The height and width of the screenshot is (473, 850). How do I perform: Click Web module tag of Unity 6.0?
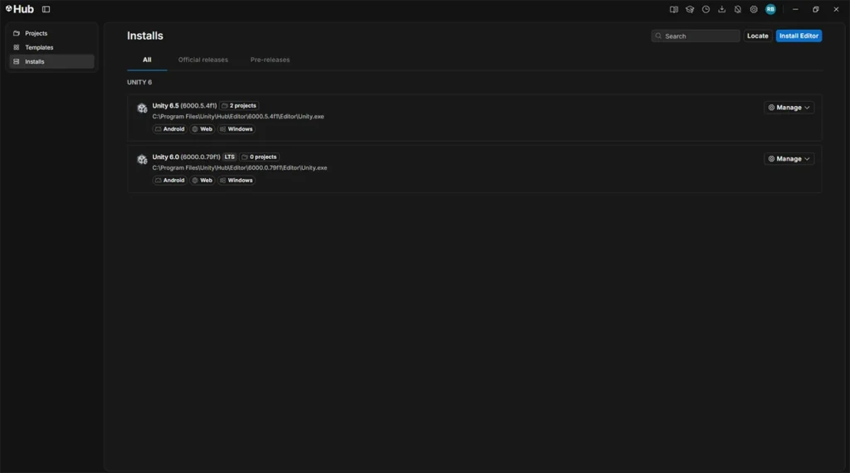pyautogui.click(x=203, y=181)
